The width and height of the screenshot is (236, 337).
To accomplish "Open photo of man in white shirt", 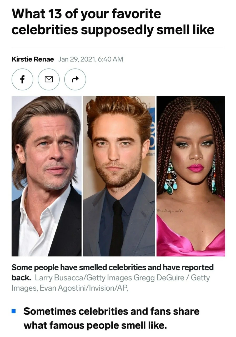I will pos(47,176).
